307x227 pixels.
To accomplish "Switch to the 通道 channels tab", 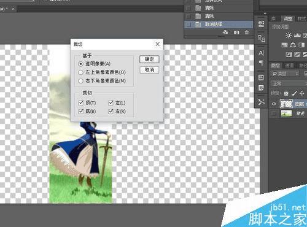I will tap(289, 65).
